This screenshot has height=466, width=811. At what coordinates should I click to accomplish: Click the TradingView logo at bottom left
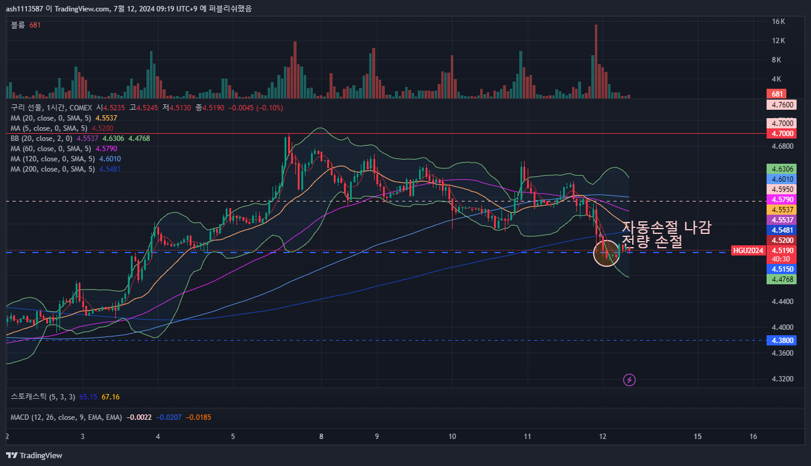[34, 455]
